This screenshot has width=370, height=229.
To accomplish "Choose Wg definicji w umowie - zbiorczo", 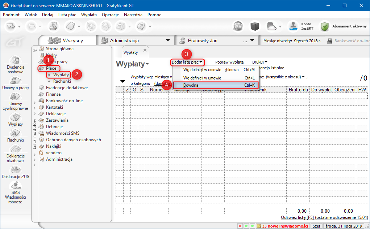I will pos(211,70).
